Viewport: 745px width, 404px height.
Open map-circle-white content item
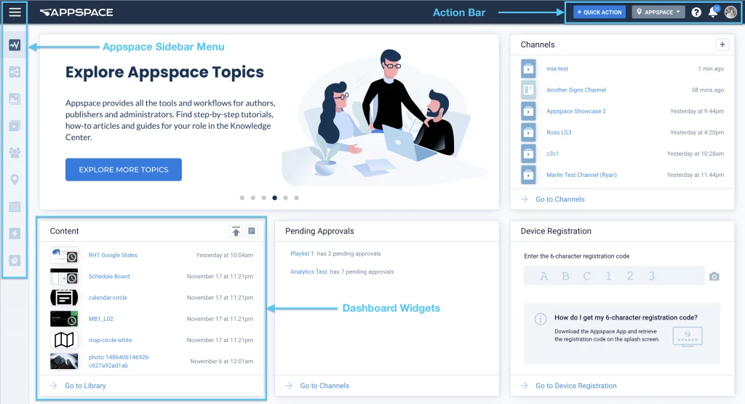pos(111,341)
